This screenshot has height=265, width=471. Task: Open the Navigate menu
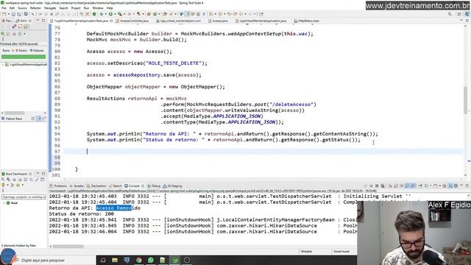[x=50, y=8]
